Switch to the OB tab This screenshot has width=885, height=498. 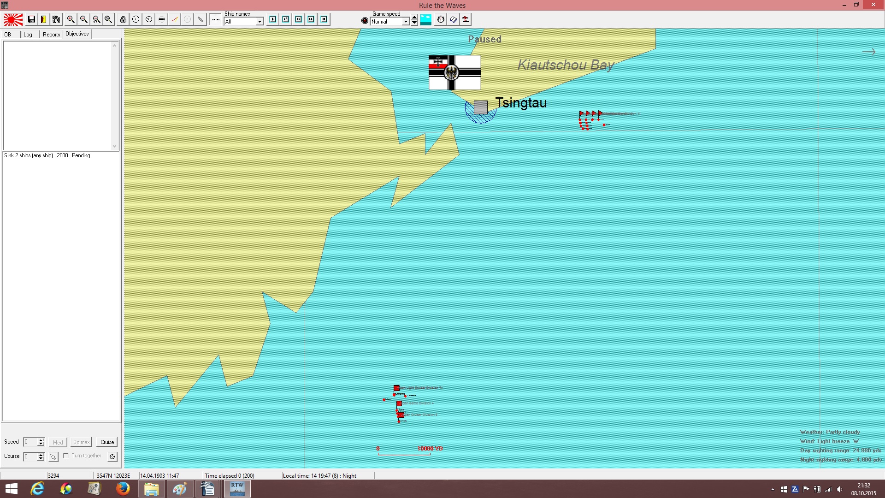[8, 35]
